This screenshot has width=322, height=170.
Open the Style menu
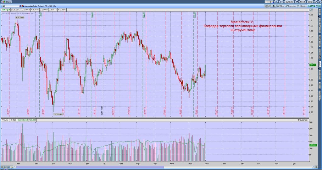[281, 6]
